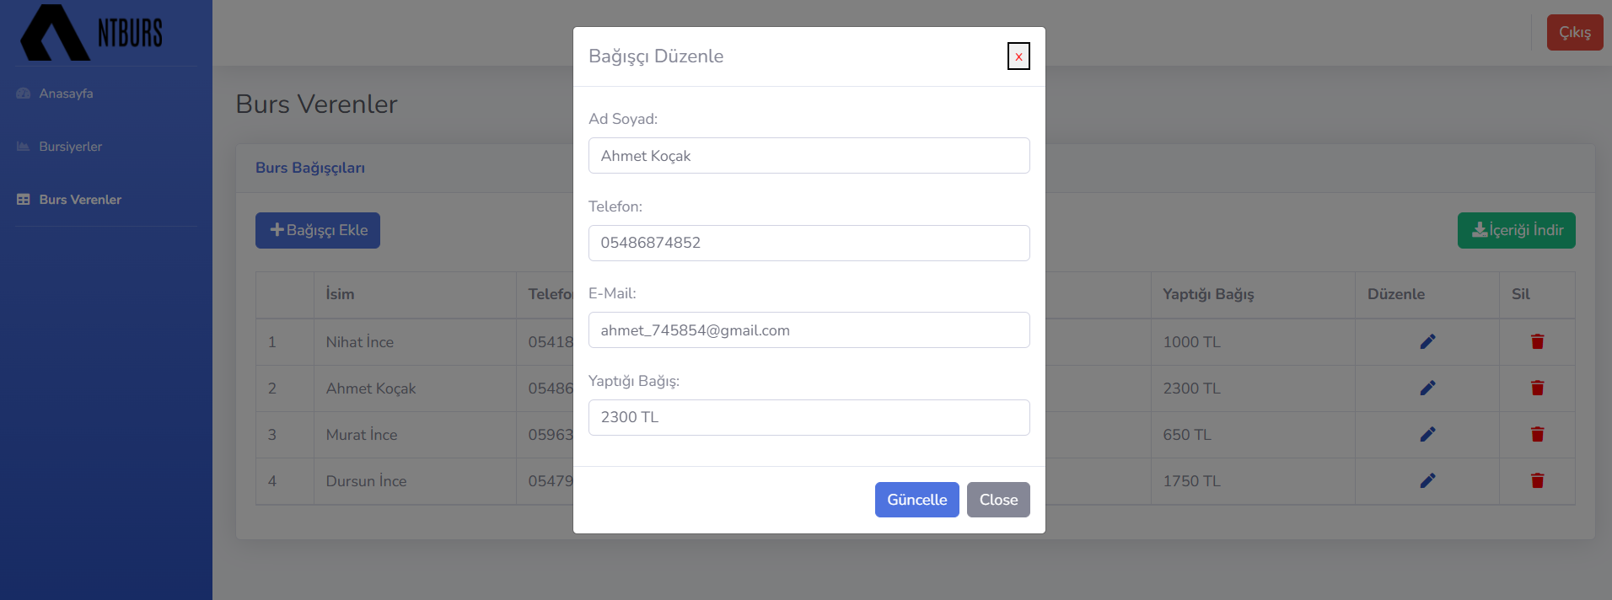The width and height of the screenshot is (1612, 600).
Task: Click the plus icon on Bağışçı Ekle
Action: pos(277,228)
